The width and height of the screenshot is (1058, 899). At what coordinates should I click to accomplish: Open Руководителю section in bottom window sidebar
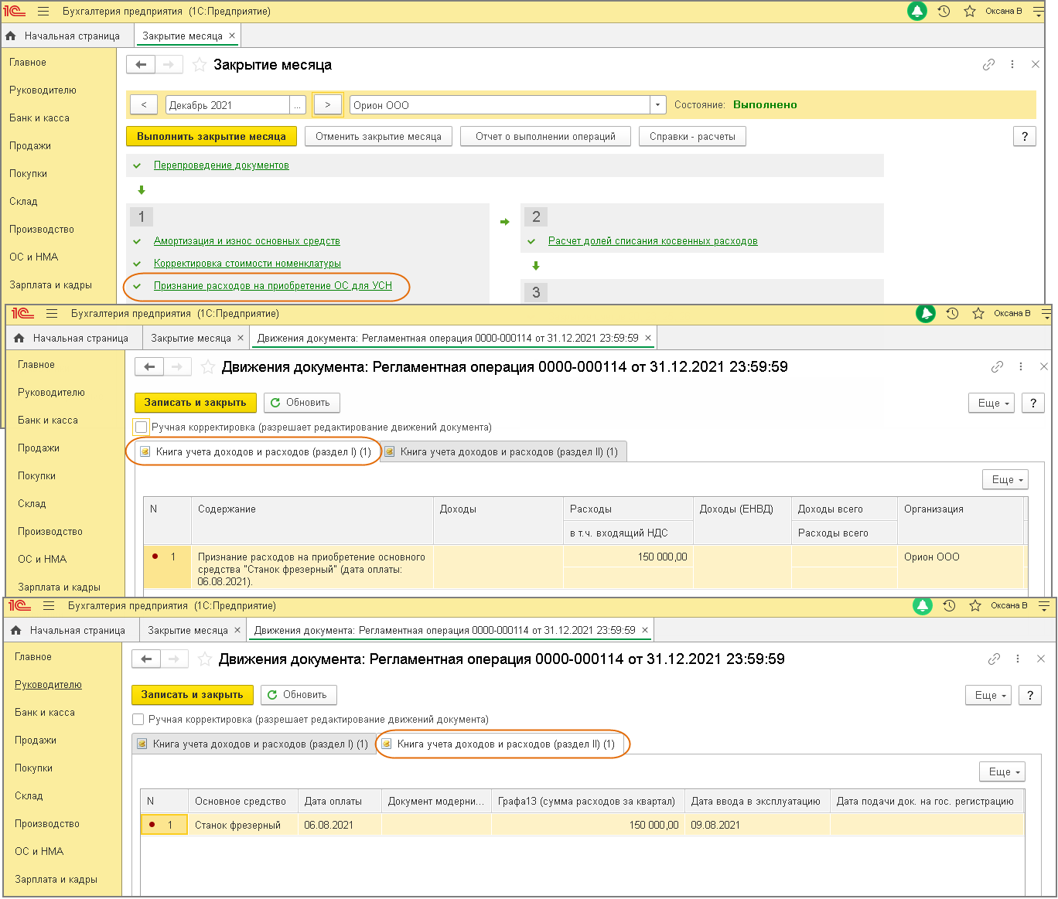click(48, 685)
